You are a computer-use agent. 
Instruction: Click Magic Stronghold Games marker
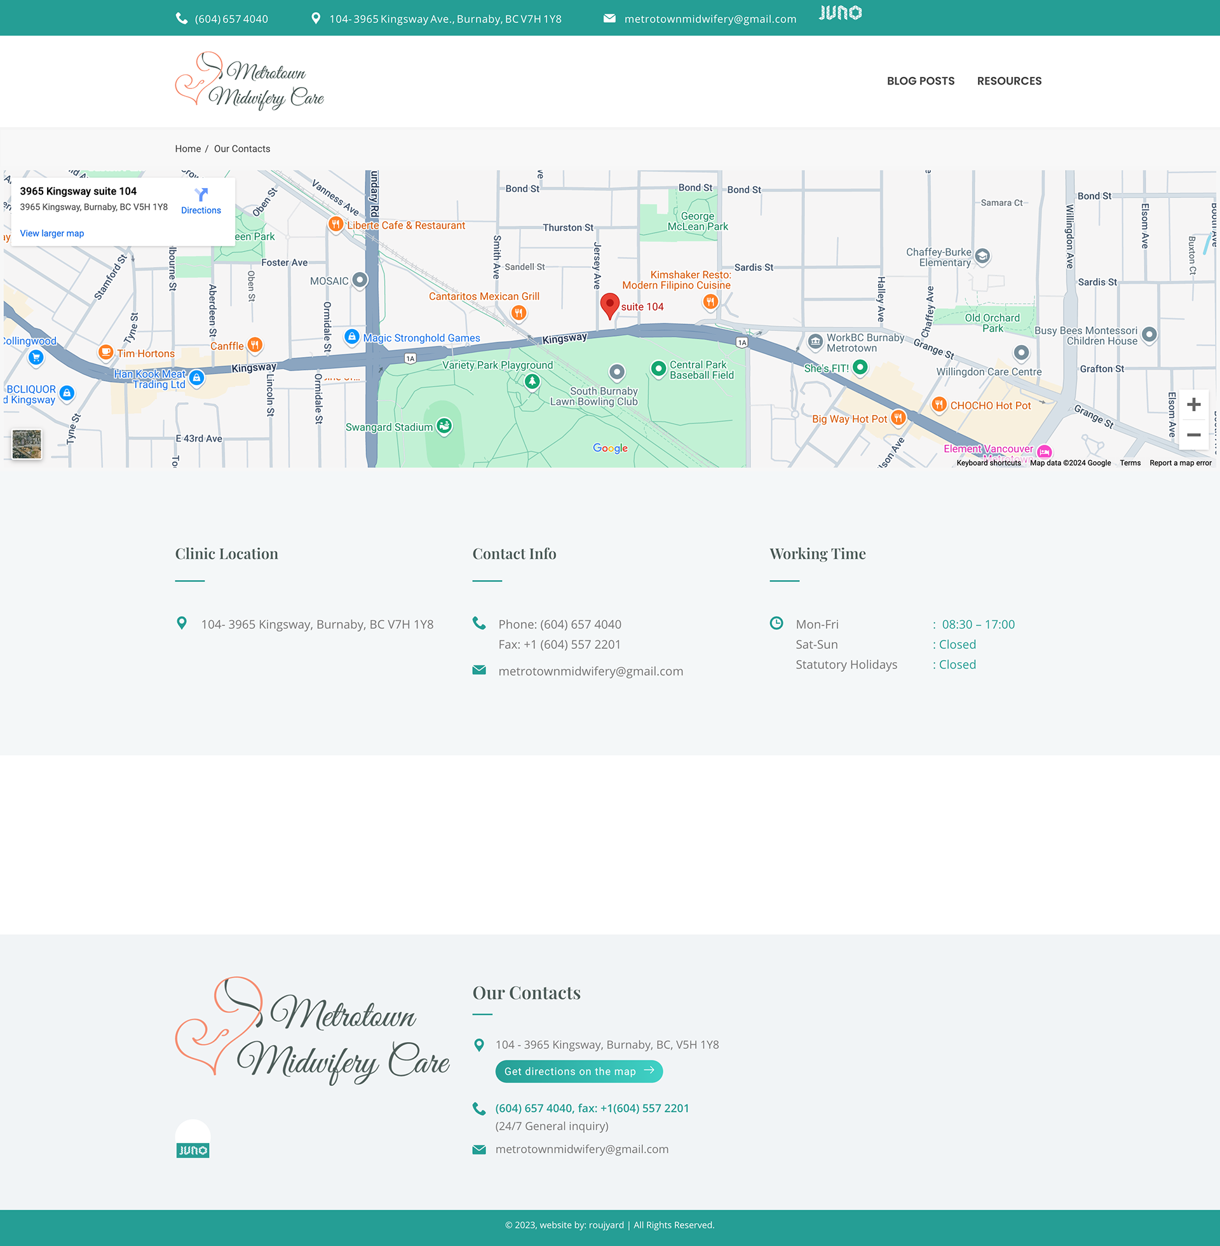352,336
